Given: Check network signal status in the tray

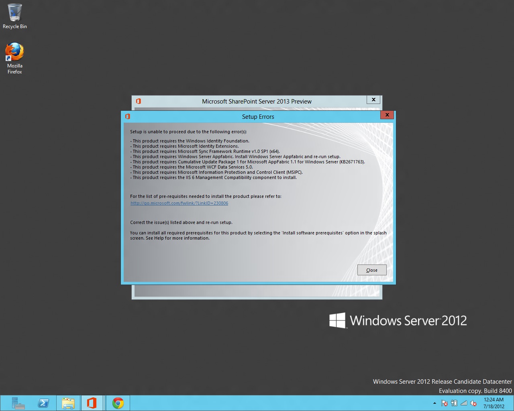Looking at the screenshot, I should (463, 403).
